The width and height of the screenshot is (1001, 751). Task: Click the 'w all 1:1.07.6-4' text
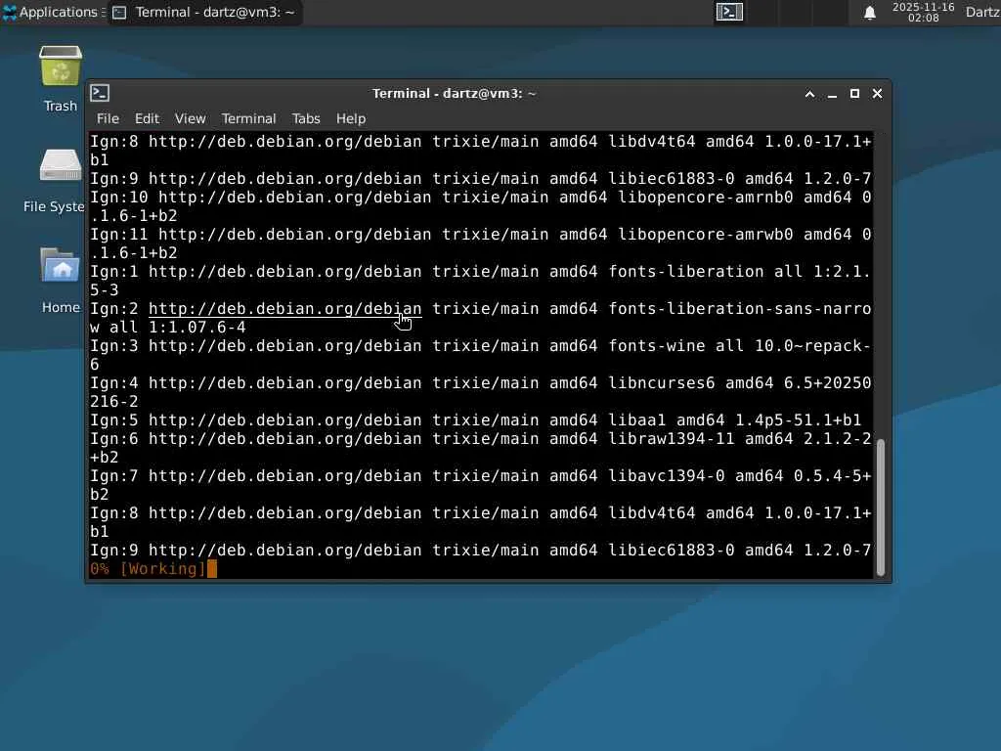tap(168, 327)
